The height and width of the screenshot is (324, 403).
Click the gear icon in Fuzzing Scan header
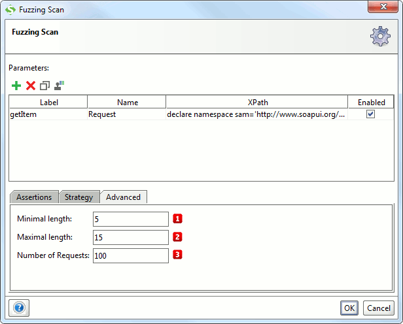380,36
